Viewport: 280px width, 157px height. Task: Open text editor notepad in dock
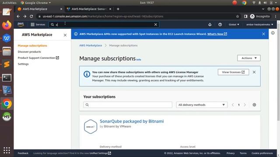click(7, 12)
